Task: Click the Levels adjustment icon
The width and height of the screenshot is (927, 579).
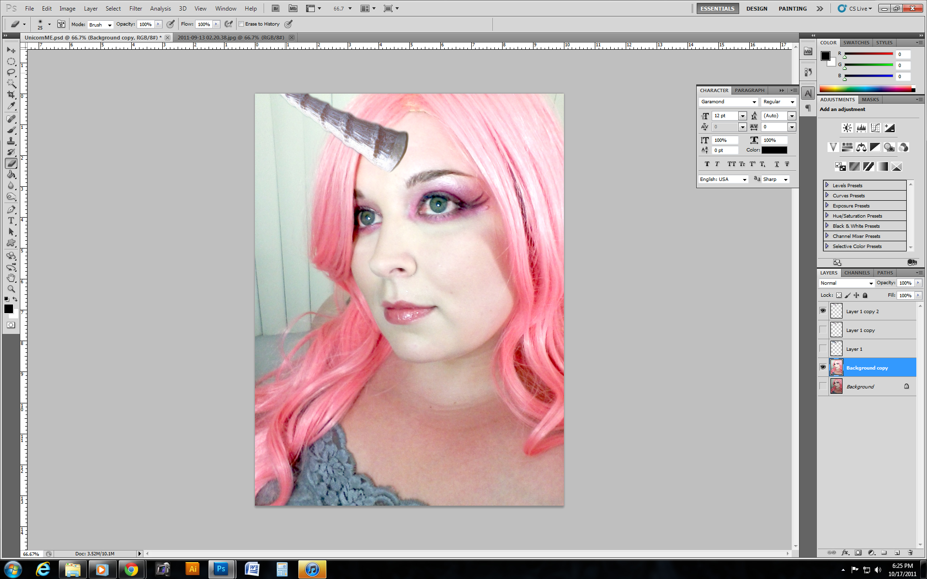Action: 861,128
